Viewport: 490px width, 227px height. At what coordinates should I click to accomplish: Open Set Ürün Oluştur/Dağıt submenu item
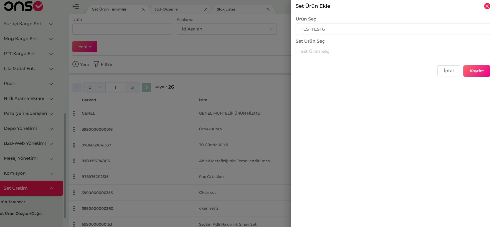pos(21,213)
